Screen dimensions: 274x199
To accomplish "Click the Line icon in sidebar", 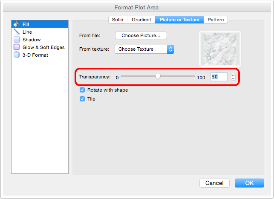I will tap(17, 32).
